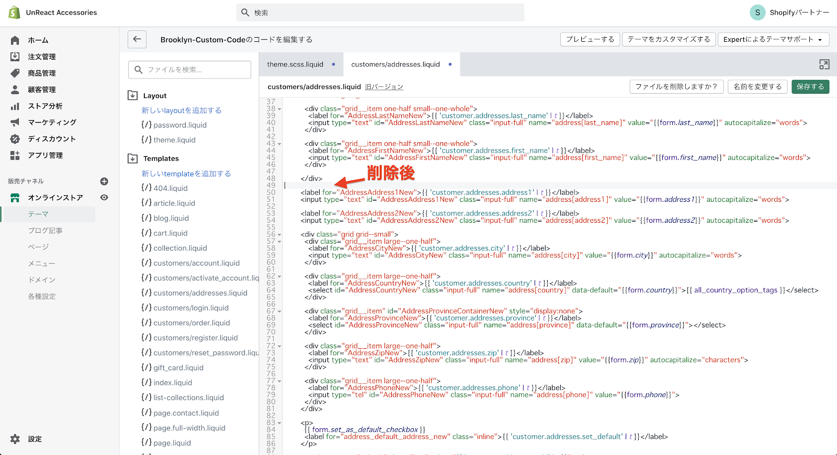Add a sales channel with plus icon
837x455 pixels.
click(x=104, y=181)
